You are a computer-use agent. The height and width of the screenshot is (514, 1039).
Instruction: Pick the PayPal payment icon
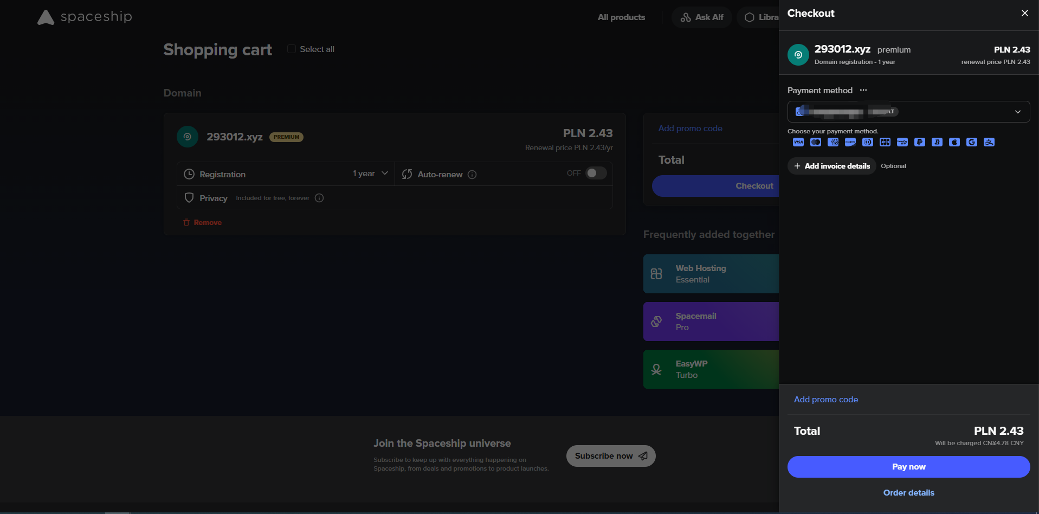920,142
